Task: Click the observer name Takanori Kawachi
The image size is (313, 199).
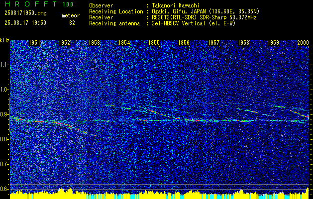Action: 175,5
